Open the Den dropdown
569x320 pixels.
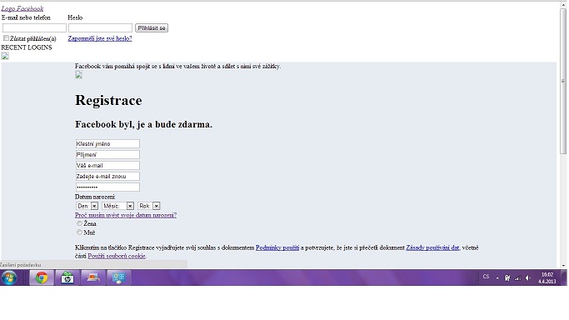tap(87, 206)
